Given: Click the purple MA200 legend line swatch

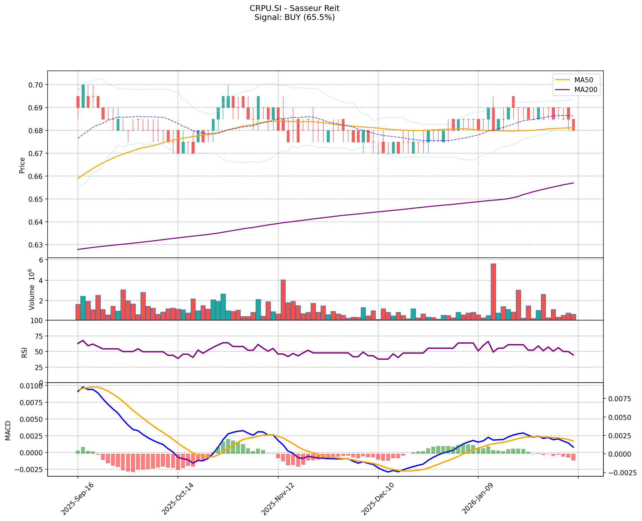Looking at the screenshot, I should [x=562, y=90].
